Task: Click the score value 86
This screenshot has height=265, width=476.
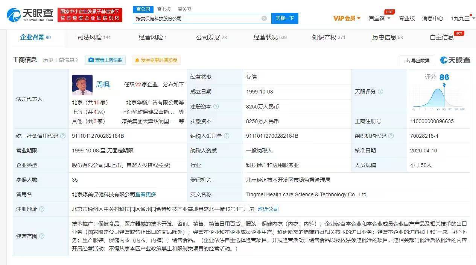Action: point(444,77)
